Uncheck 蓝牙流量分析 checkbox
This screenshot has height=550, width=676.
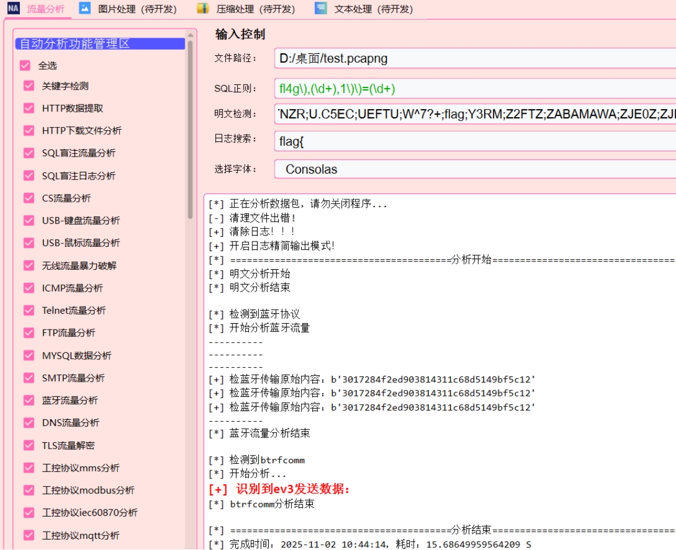click(x=29, y=400)
